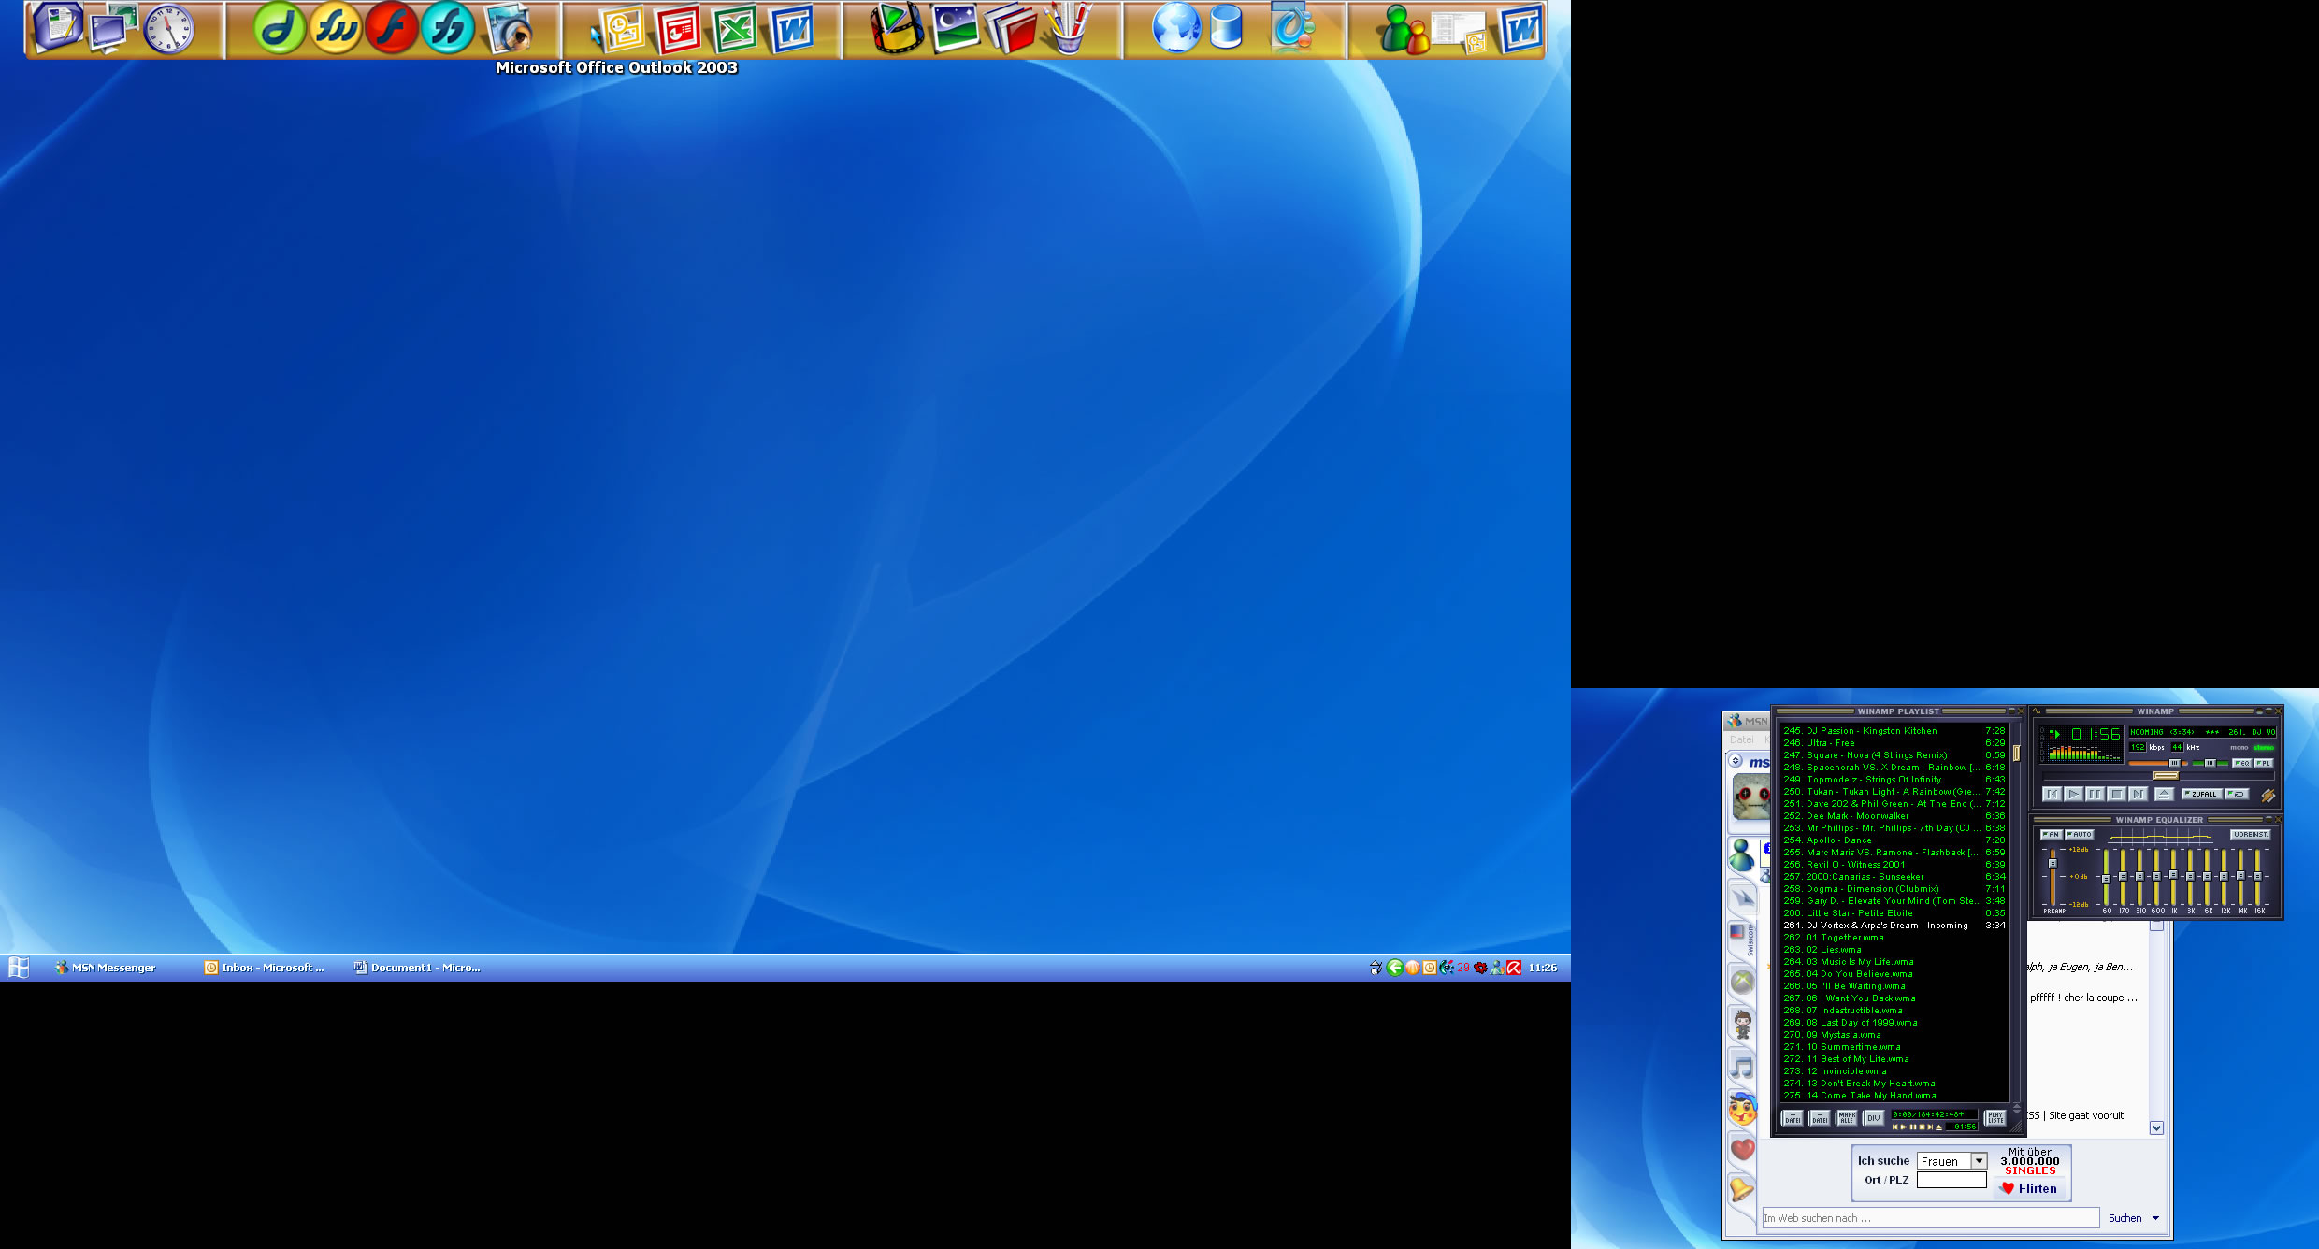Toggle equalizer AN on/off button
This screenshot has width=2319, height=1249.
click(2051, 834)
